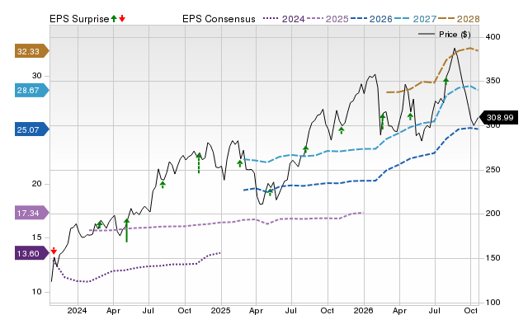Click the green up arrow in the EPS Surprise legend
Viewport: 528px width, 315px height.
click(x=114, y=18)
